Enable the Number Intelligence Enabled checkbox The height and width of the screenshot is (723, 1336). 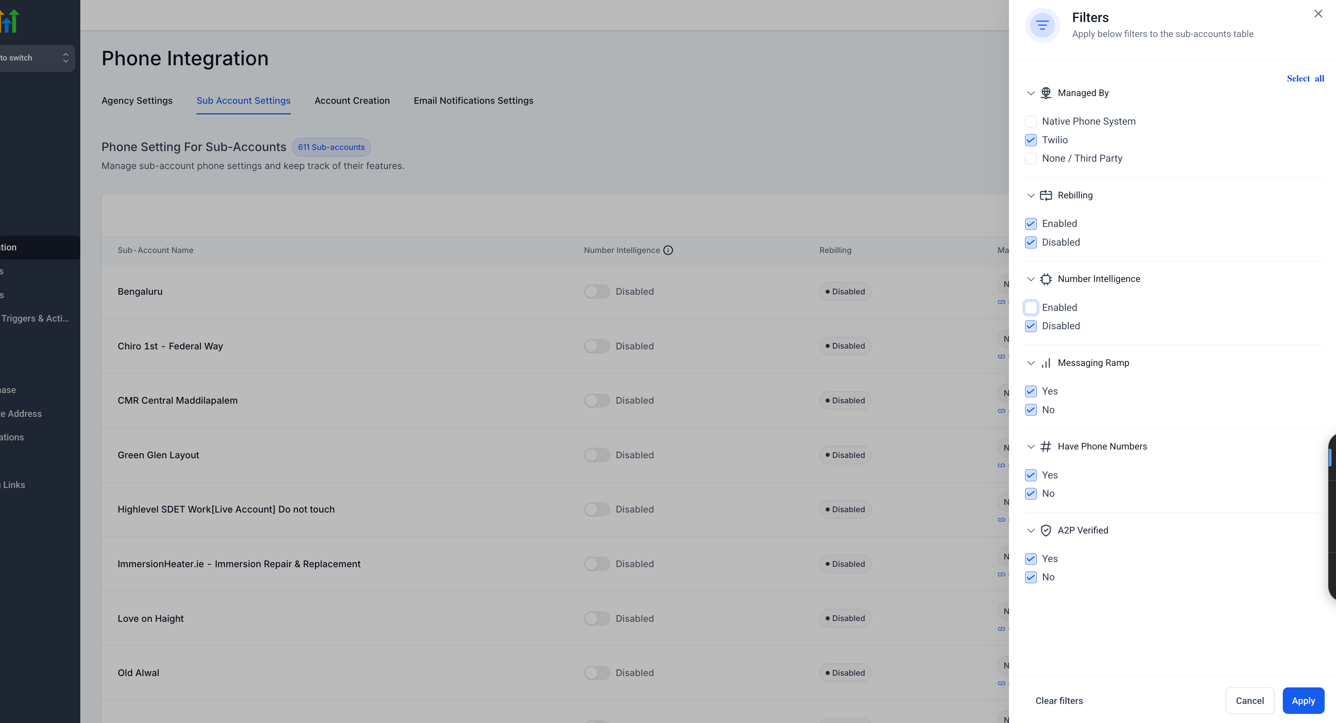[x=1031, y=308]
